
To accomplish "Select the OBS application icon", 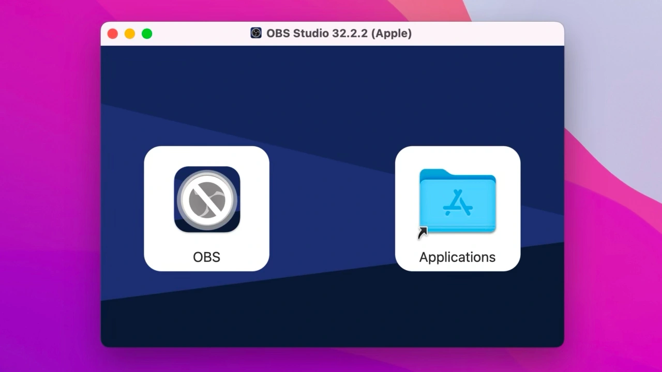I will (207, 199).
